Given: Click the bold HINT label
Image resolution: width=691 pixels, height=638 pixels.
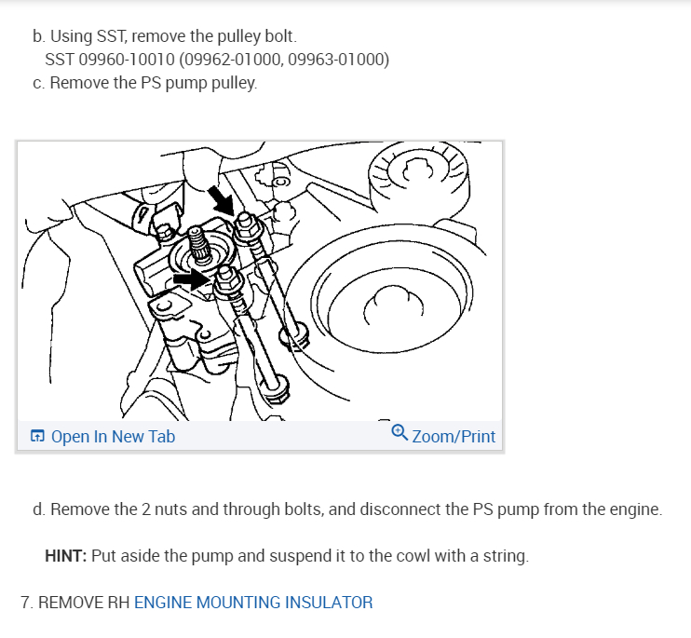Looking at the screenshot, I should 66,556.
